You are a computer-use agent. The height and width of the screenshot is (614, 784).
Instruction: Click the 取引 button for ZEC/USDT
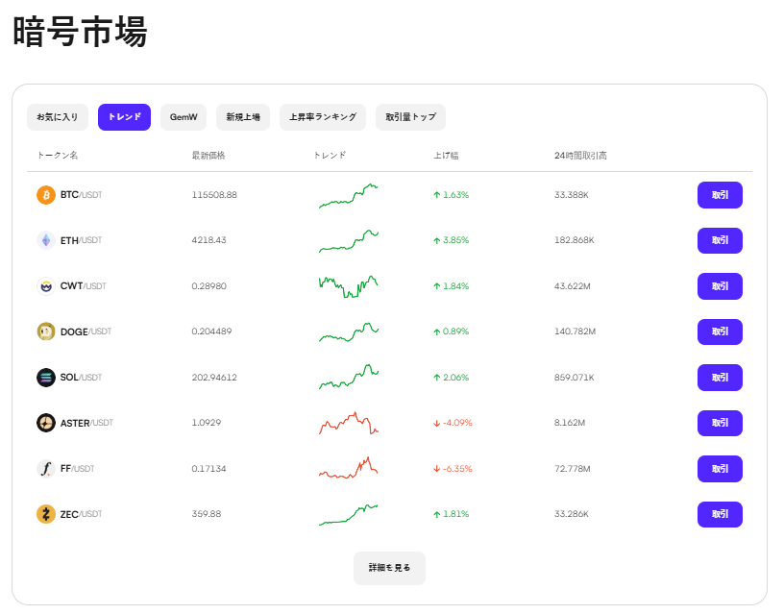pos(720,514)
